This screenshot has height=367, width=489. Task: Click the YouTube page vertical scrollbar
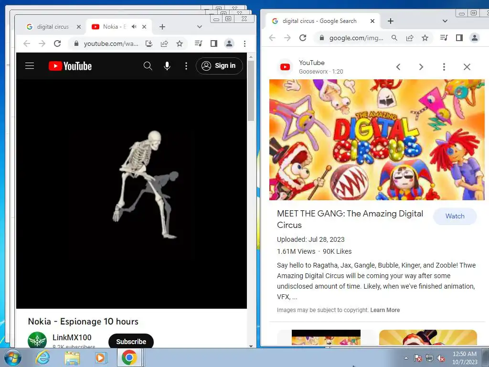[x=251, y=90]
